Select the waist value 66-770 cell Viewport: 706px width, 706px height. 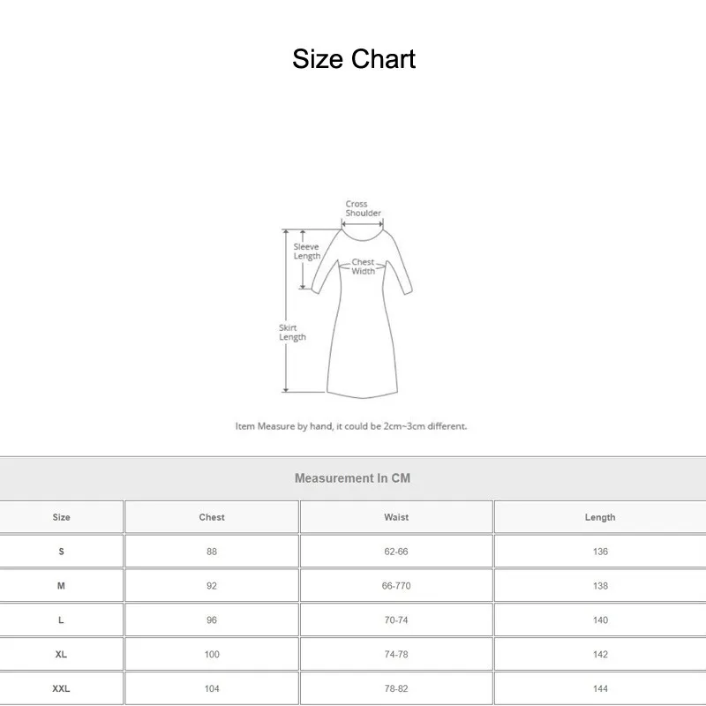click(x=396, y=586)
